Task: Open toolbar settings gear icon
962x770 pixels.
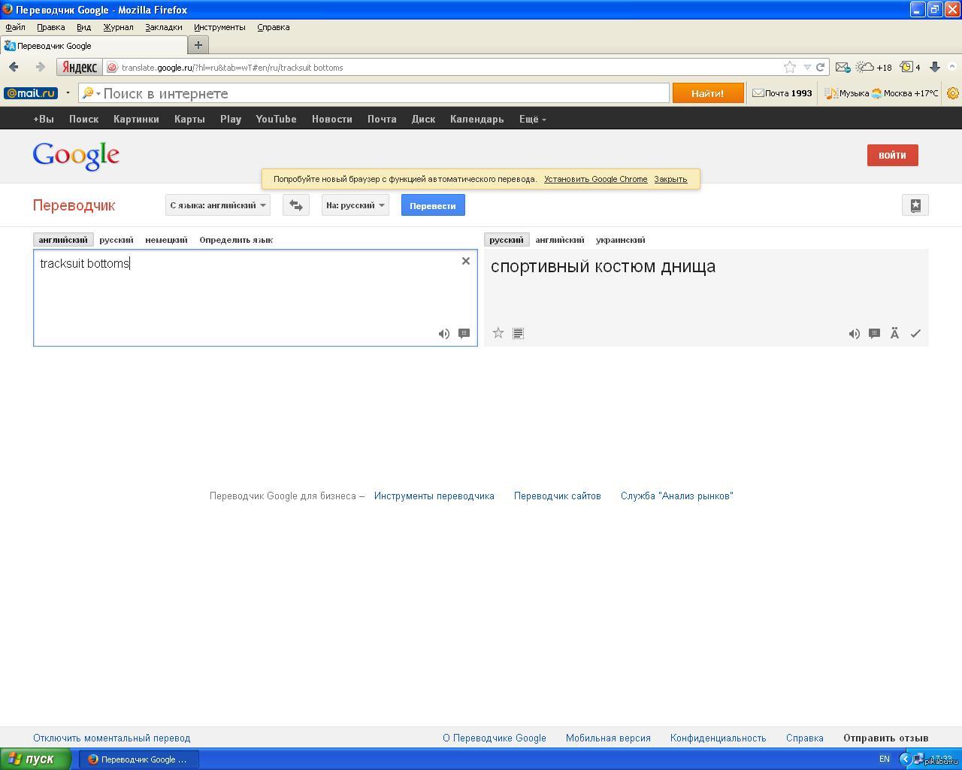Action: (953, 93)
